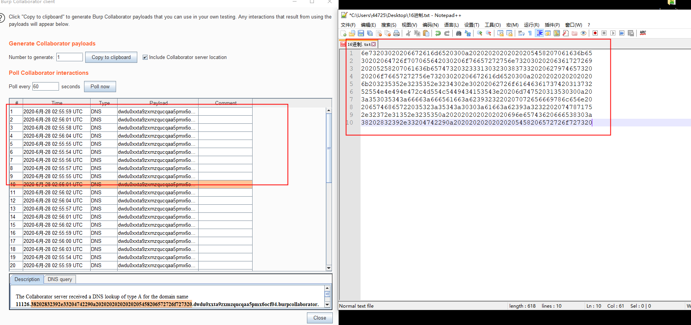Switch to the DNS query tab
691x325 pixels.
pyautogui.click(x=60, y=280)
